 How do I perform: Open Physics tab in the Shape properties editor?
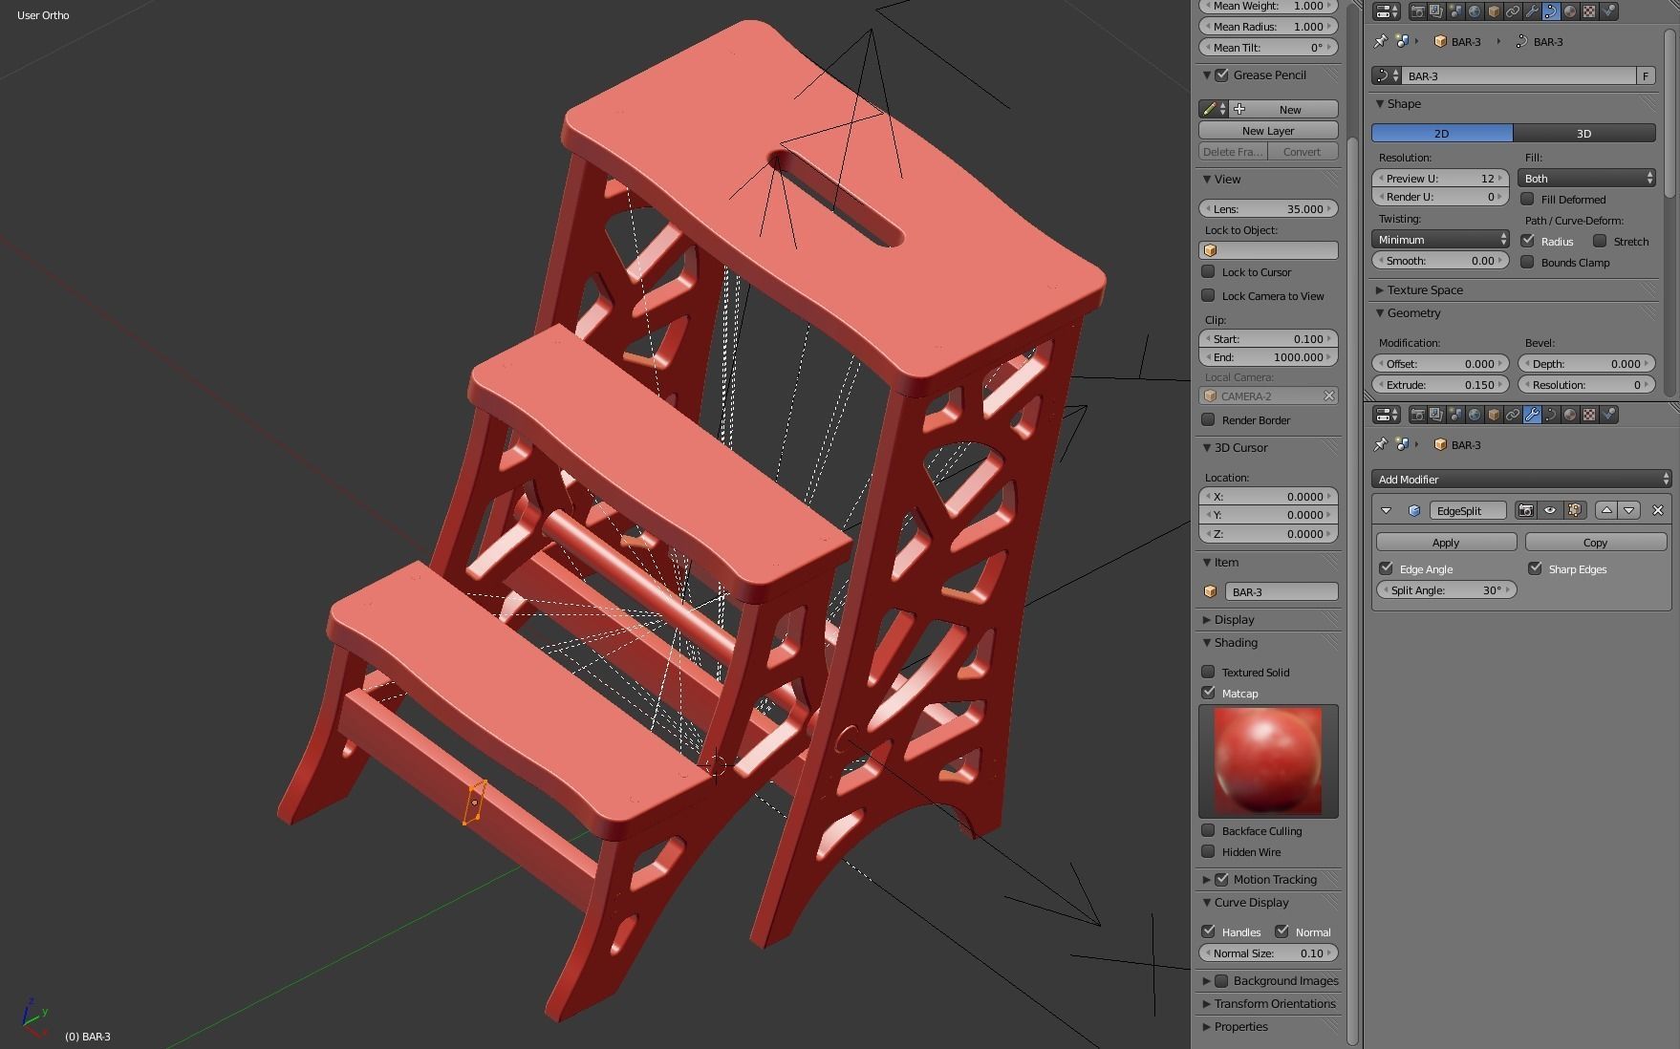(1609, 11)
